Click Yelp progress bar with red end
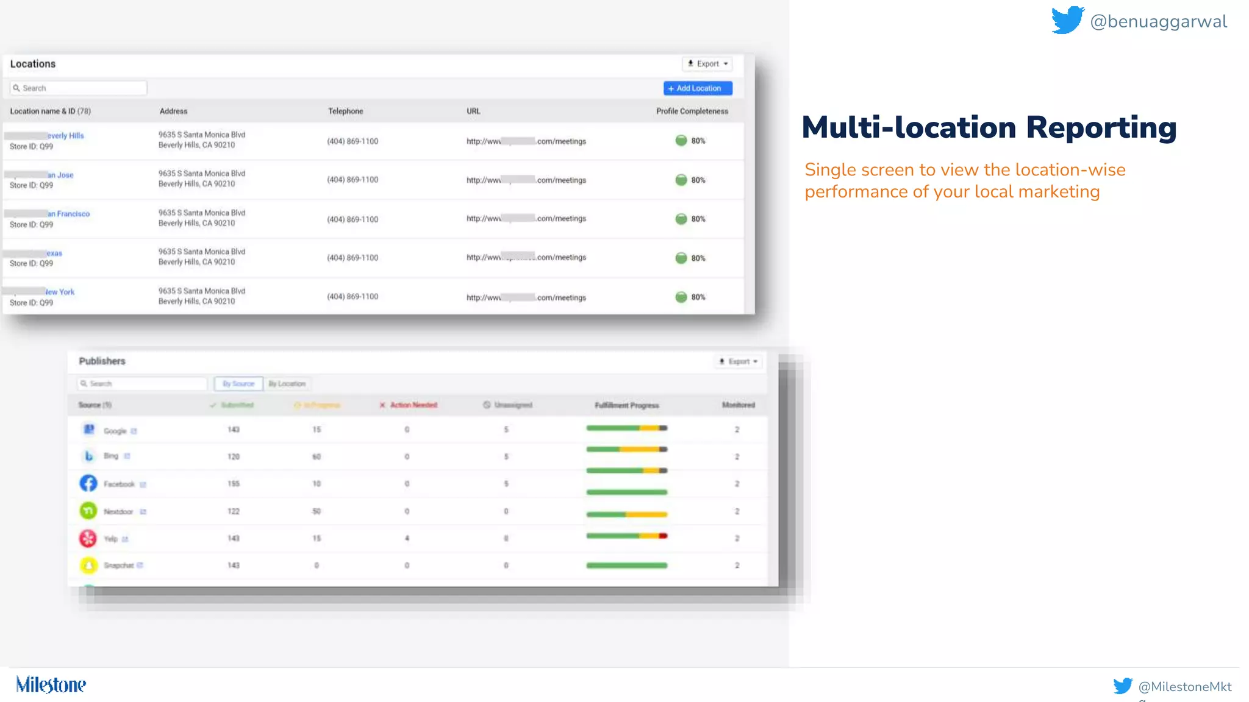Viewport: 1249px width, 702px height. [627, 536]
